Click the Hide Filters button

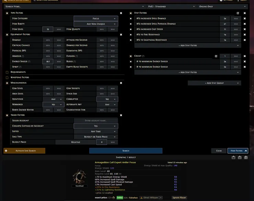click(238, 151)
